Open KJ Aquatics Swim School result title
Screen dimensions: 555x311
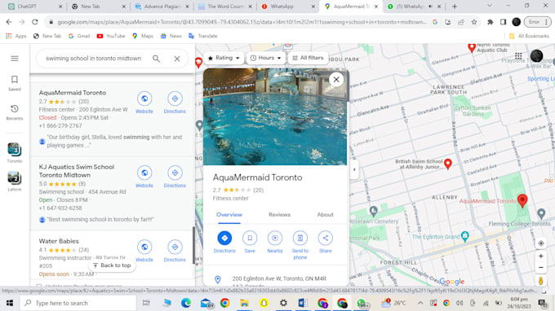[77, 171]
